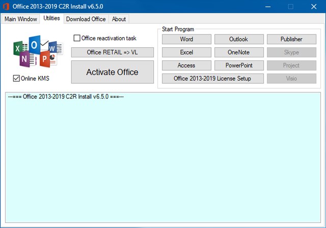Minimize the C2R Install window
The height and width of the screenshot is (228, 326).
tap(267, 7)
